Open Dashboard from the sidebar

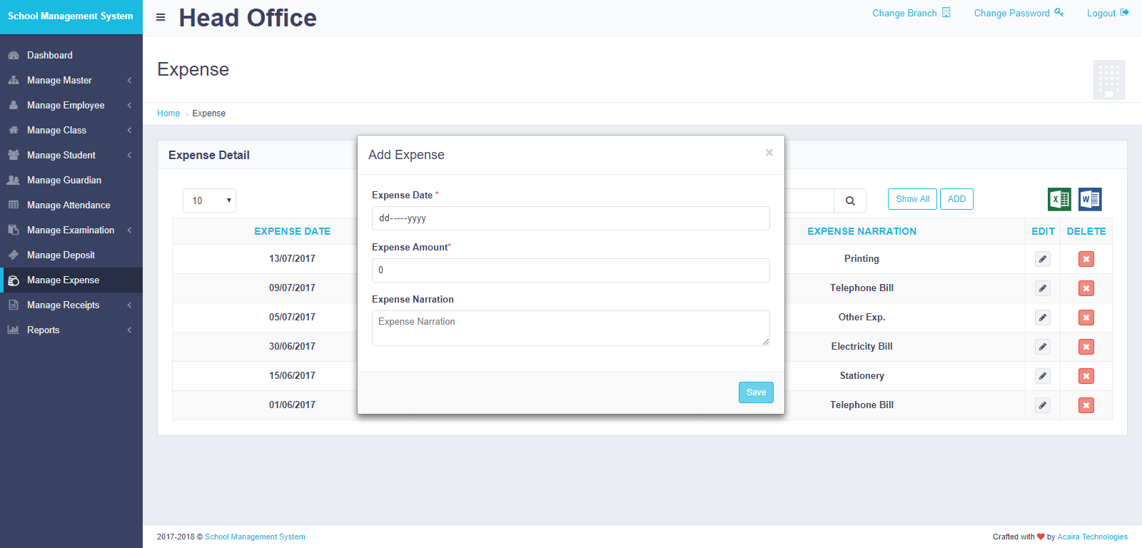[x=50, y=56]
